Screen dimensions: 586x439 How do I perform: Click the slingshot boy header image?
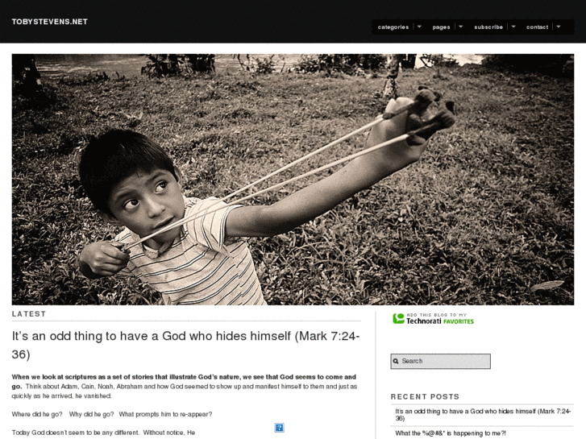point(293,180)
